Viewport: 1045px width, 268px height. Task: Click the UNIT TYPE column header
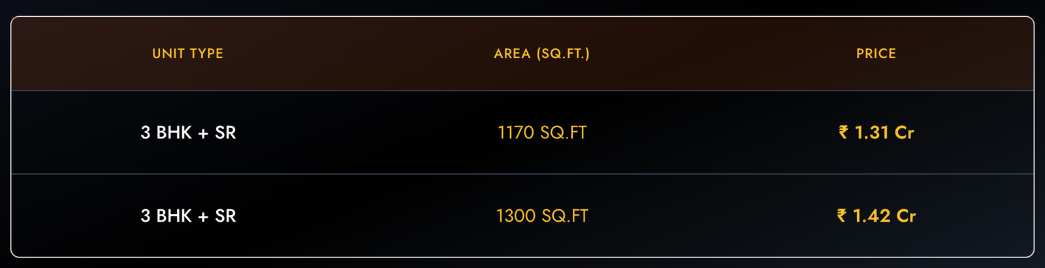pos(187,53)
